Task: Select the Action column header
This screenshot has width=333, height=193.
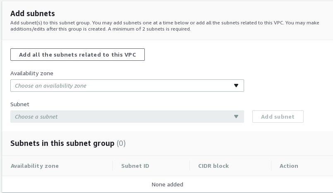Action: [289, 166]
